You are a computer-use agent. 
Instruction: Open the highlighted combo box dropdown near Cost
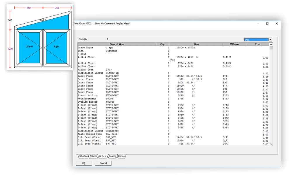click(270, 39)
